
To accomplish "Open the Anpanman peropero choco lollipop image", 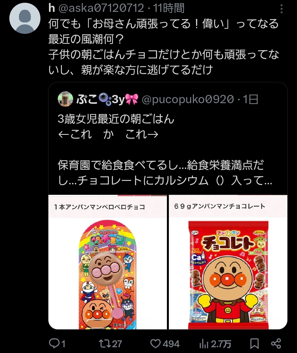I will tap(108, 262).
